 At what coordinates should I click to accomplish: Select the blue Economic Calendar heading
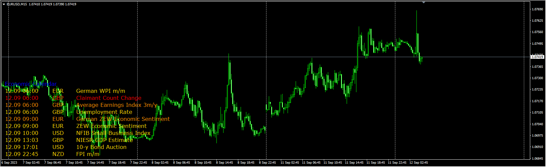31,84
